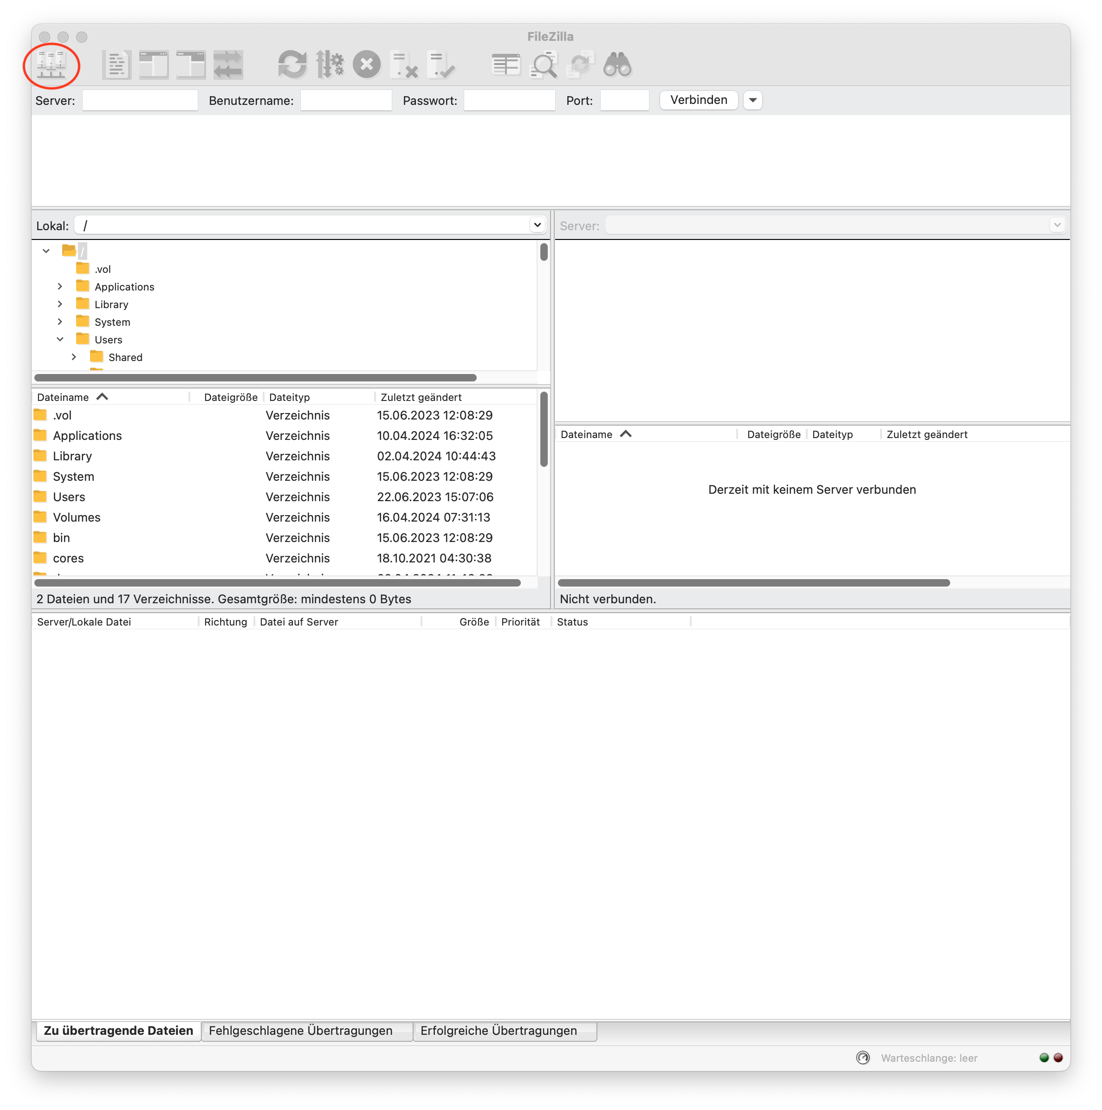
Task: Click the binoculars file search icon
Action: 617,65
